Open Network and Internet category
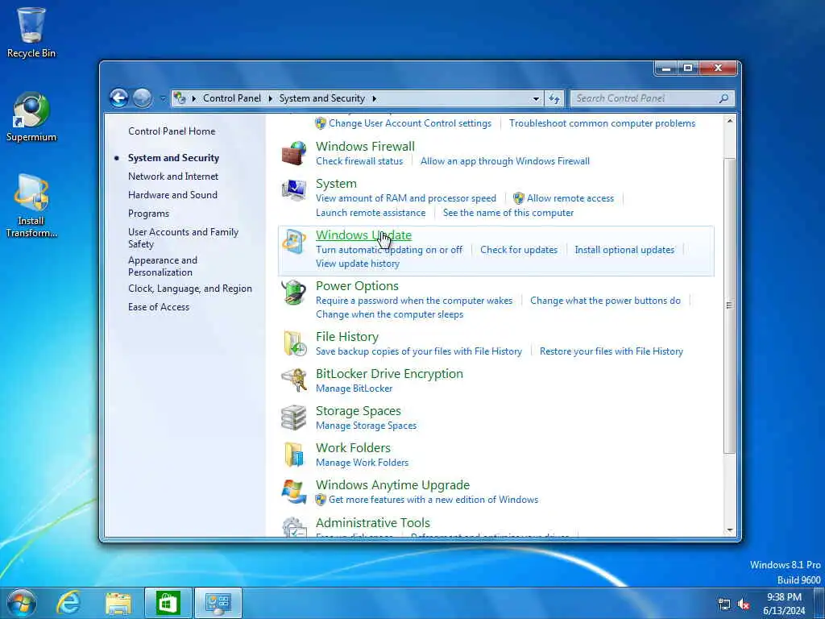 (x=173, y=177)
